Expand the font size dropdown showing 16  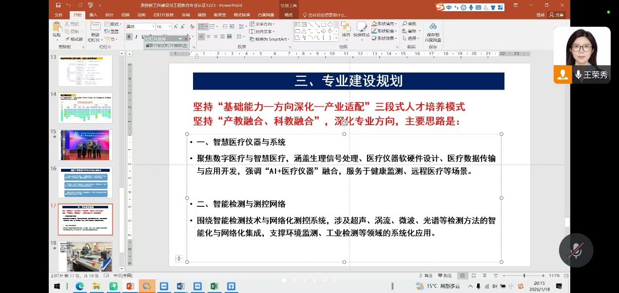[x=170, y=27]
